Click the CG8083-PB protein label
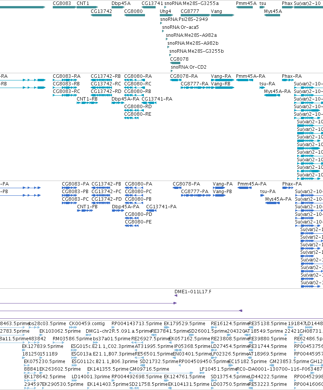Image resolution: width=323 pixels, height=390 pixels. [75, 192]
